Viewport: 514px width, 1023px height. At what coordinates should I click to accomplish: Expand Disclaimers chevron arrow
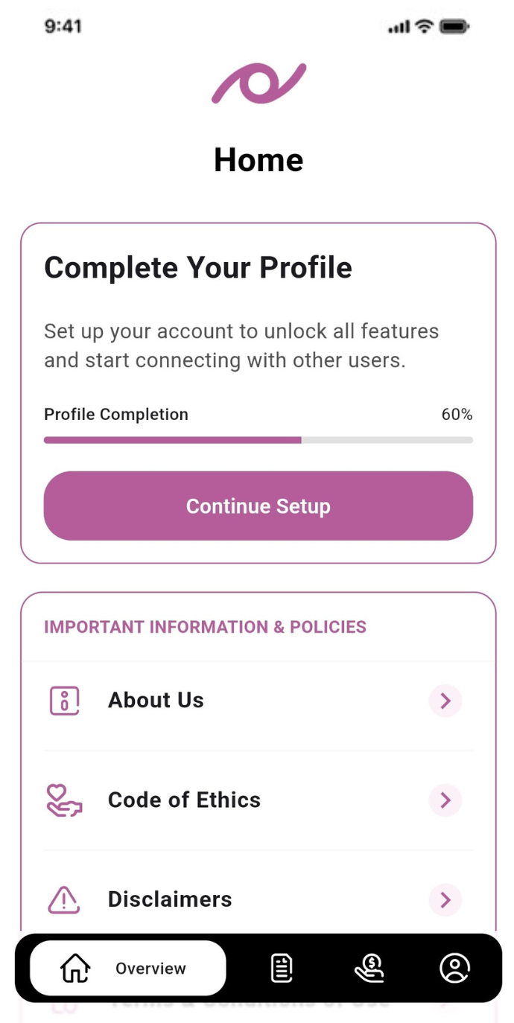click(445, 899)
